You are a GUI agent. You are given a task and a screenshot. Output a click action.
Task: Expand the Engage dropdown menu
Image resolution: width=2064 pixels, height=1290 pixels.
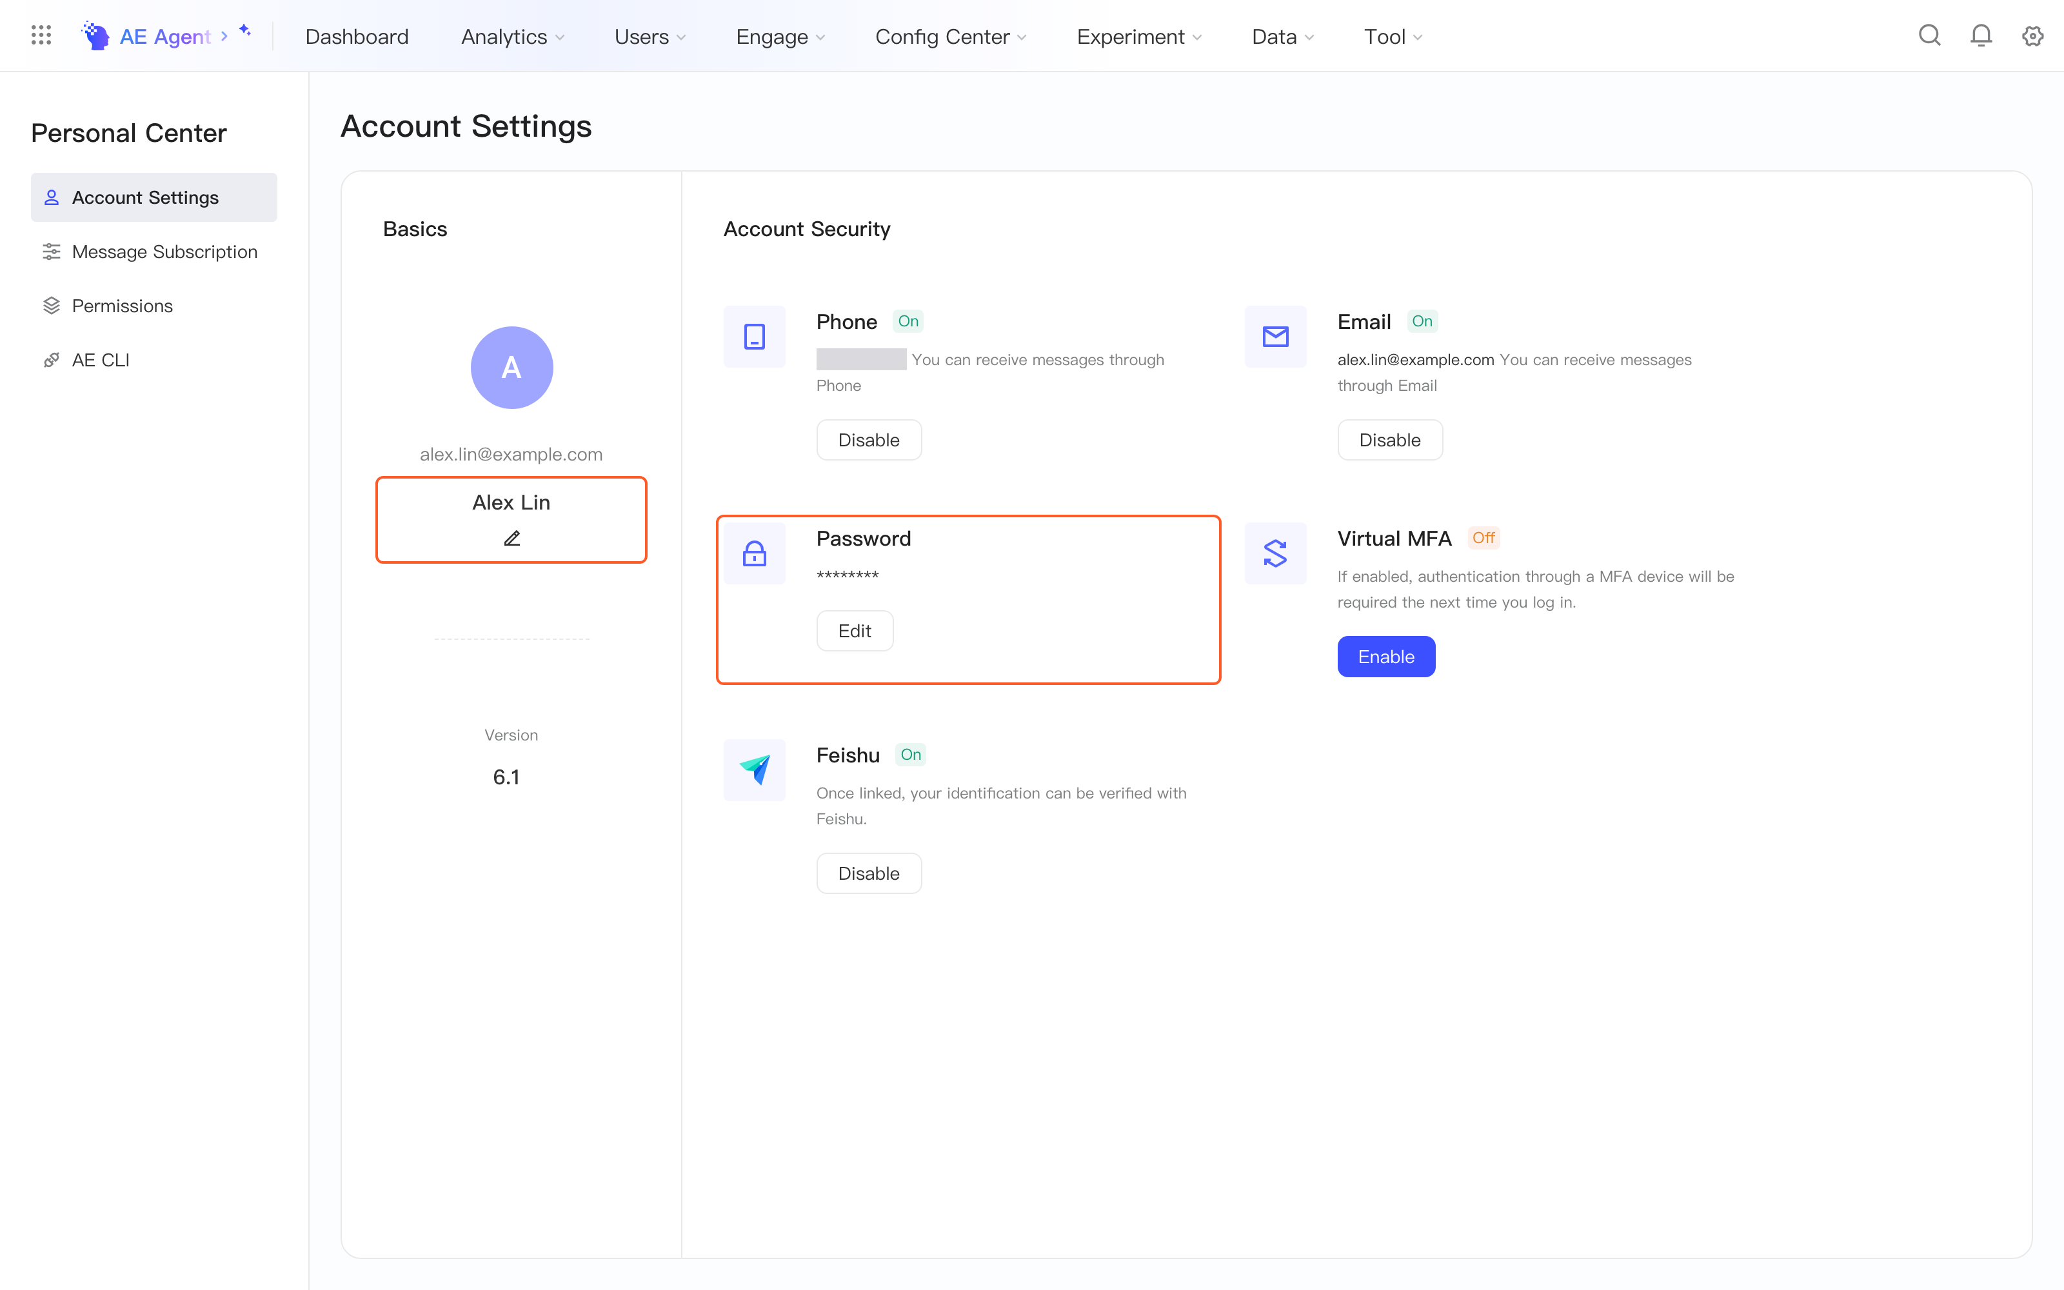pyautogui.click(x=780, y=37)
